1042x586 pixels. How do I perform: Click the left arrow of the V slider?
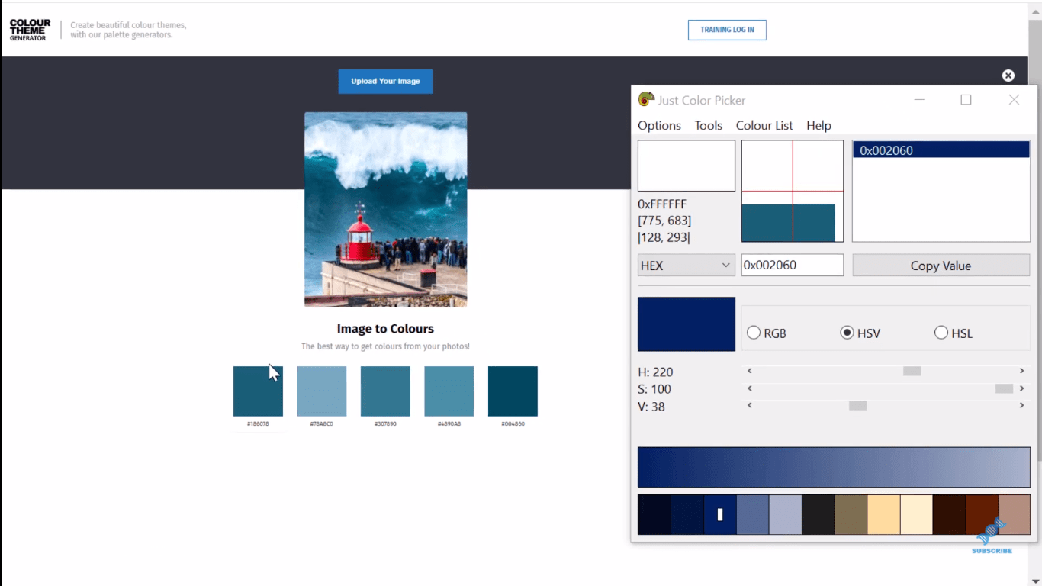pyautogui.click(x=750, y=405)
